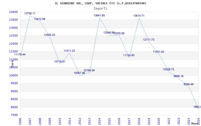This screenshot has width=201, height=126.
Task: Select data label 10228.75
Action: [169, 70]
